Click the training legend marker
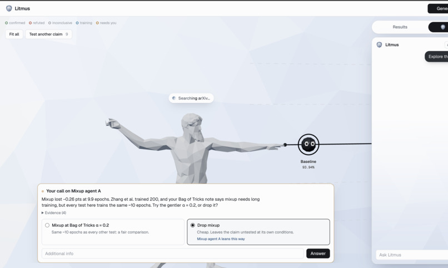The image size is (448, 268). (77, 23)
